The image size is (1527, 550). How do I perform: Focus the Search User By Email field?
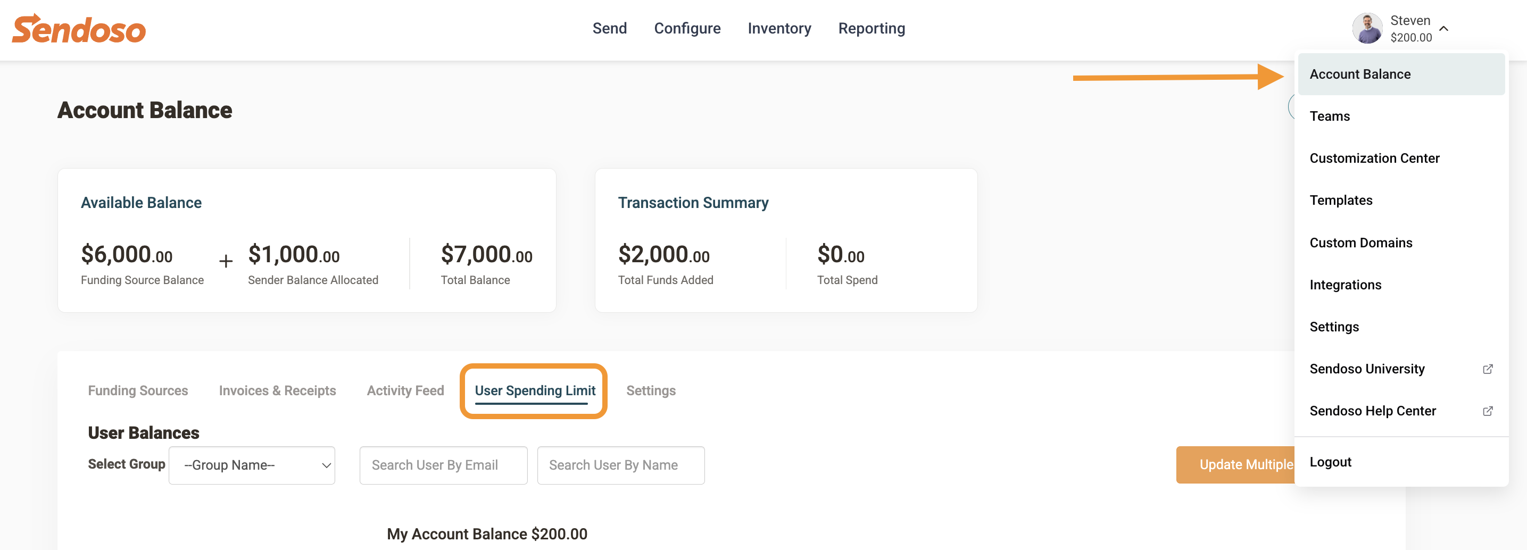(443, 465)
